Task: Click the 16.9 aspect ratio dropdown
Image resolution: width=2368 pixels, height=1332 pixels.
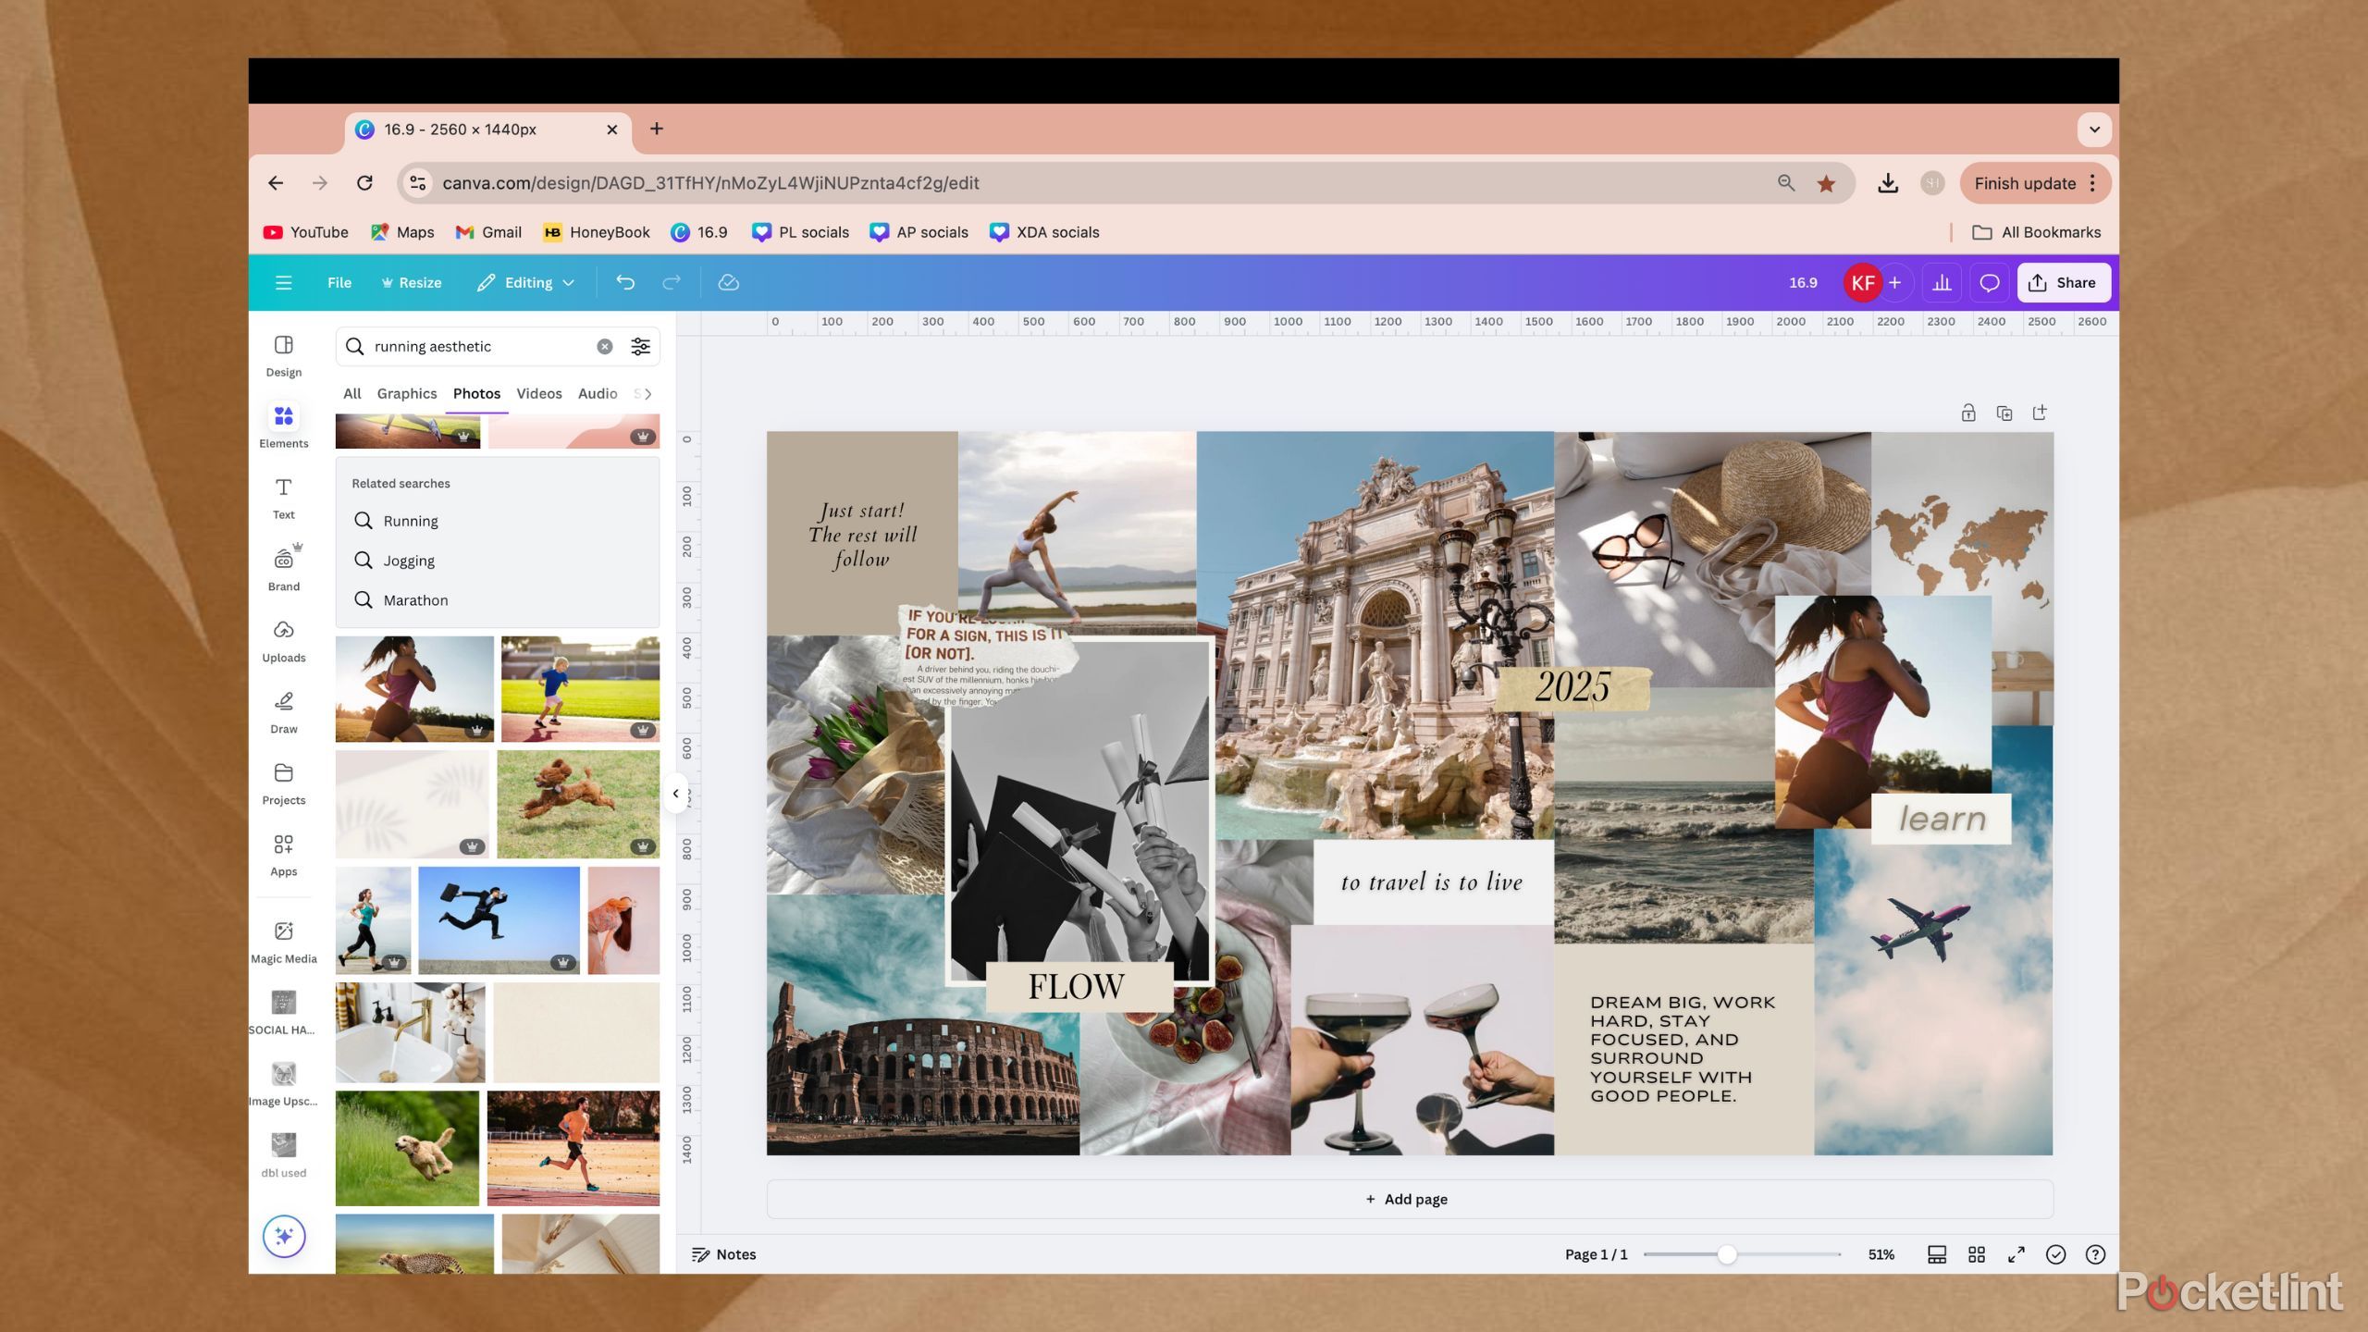Action: pyautogui.click(x=1804, y=281)
